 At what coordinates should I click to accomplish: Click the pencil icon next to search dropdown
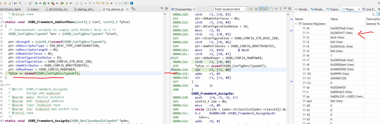coord(76,3)
